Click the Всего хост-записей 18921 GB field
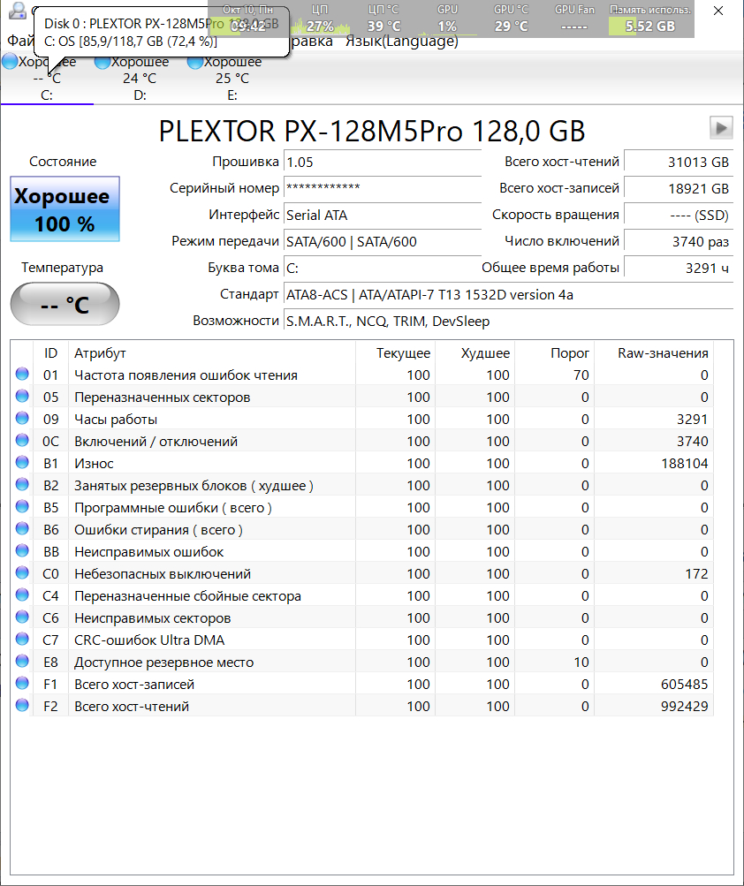 (679, 188)
